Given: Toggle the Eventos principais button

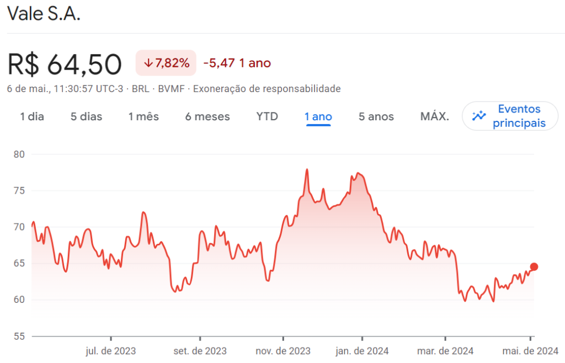Looking at the screenshot, I should (x=510, y=116).
